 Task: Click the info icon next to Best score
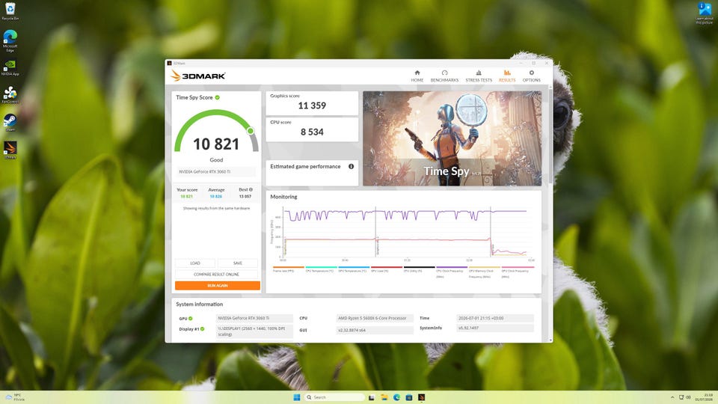(x=251, y=189)
